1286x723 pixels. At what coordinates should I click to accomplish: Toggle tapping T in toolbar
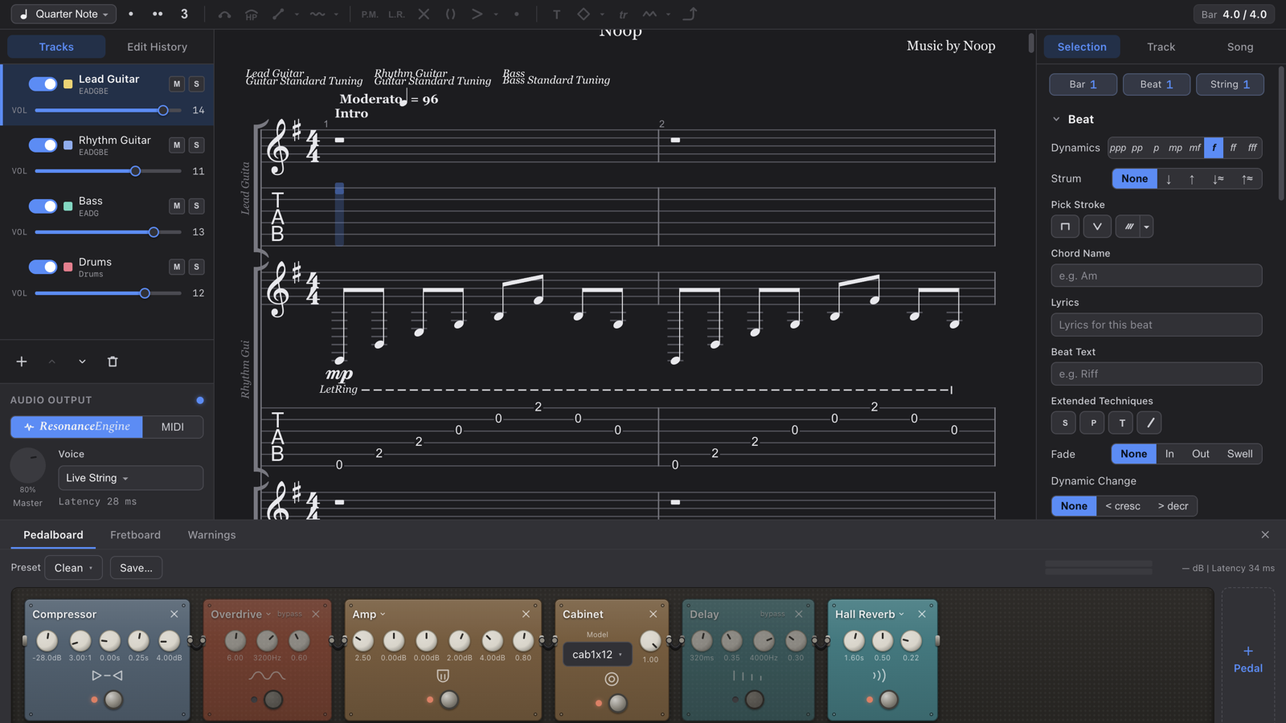pos(556,14)
